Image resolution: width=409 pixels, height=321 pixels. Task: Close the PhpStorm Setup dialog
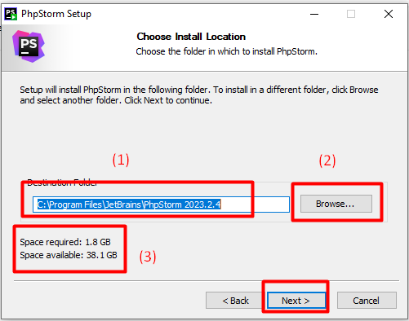point(389,14)
